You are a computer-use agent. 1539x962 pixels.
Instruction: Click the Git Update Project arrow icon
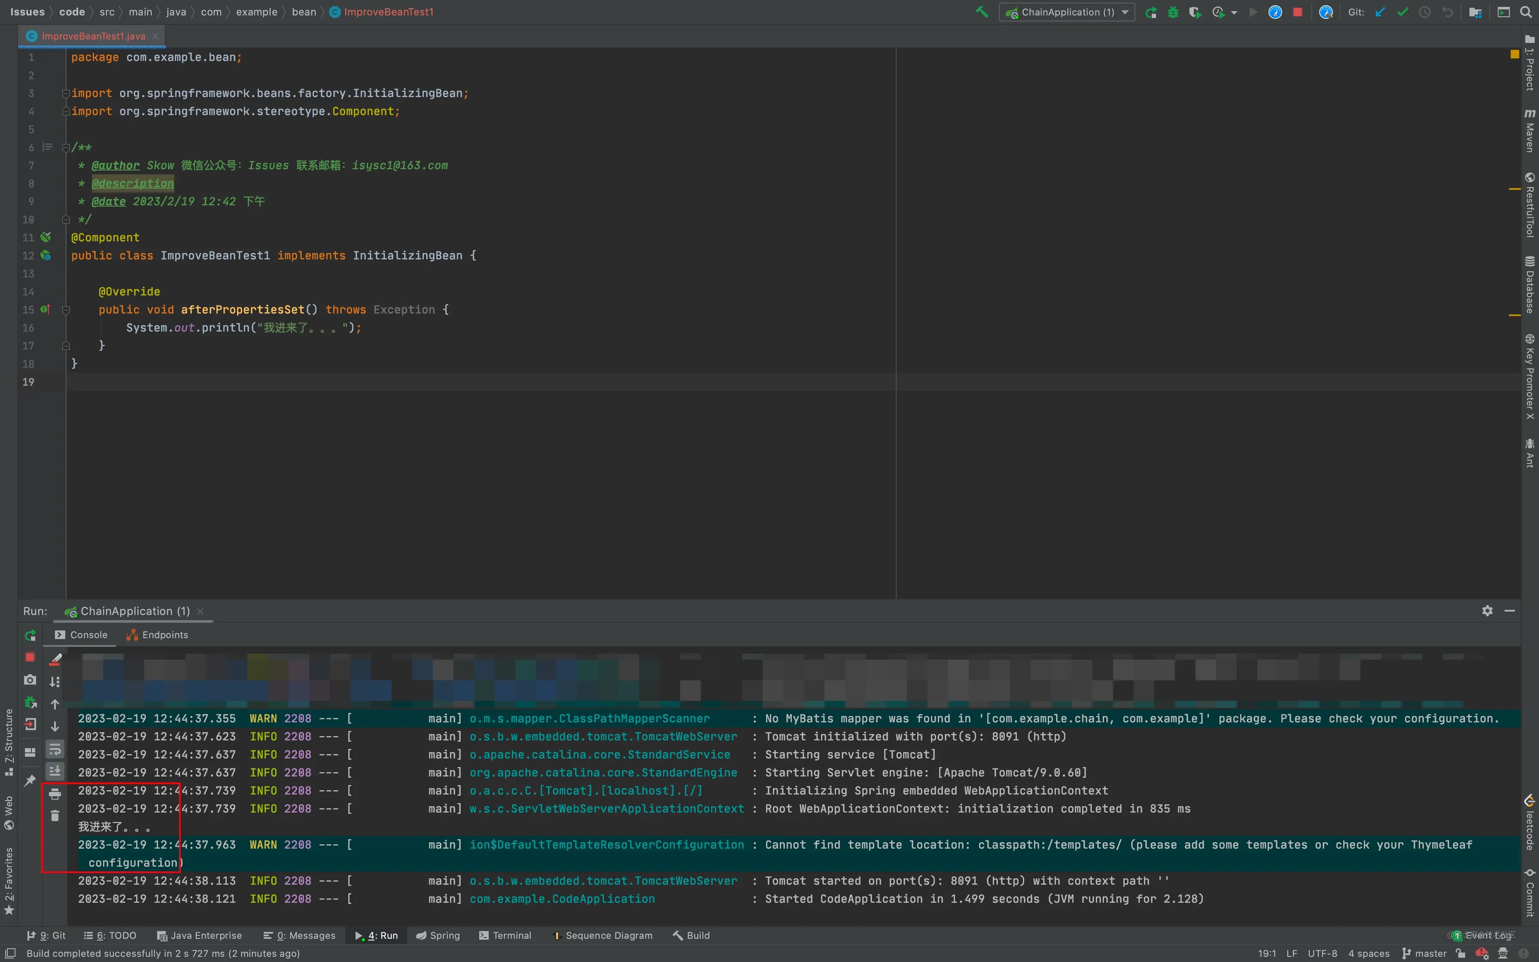coord(1379,12)
